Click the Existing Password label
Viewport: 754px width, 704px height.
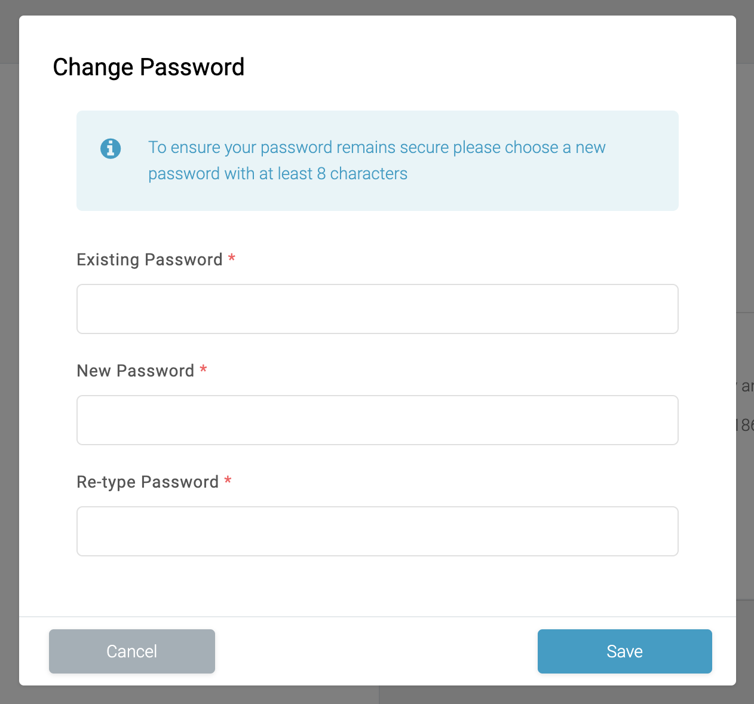[x=149, y=259]
